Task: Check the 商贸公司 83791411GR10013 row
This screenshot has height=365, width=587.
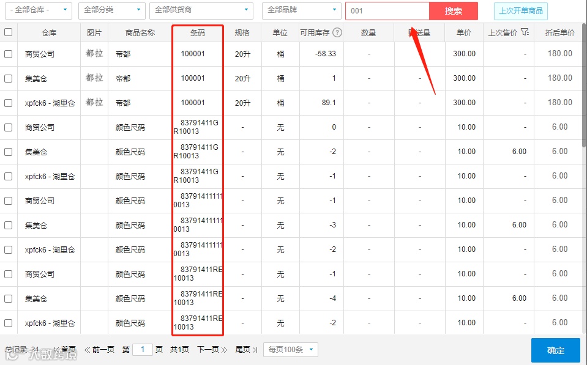Action: click(8, 128)
